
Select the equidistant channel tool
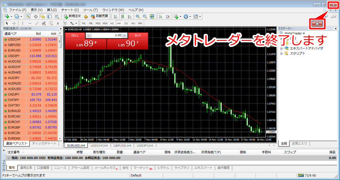coord(44,23)
